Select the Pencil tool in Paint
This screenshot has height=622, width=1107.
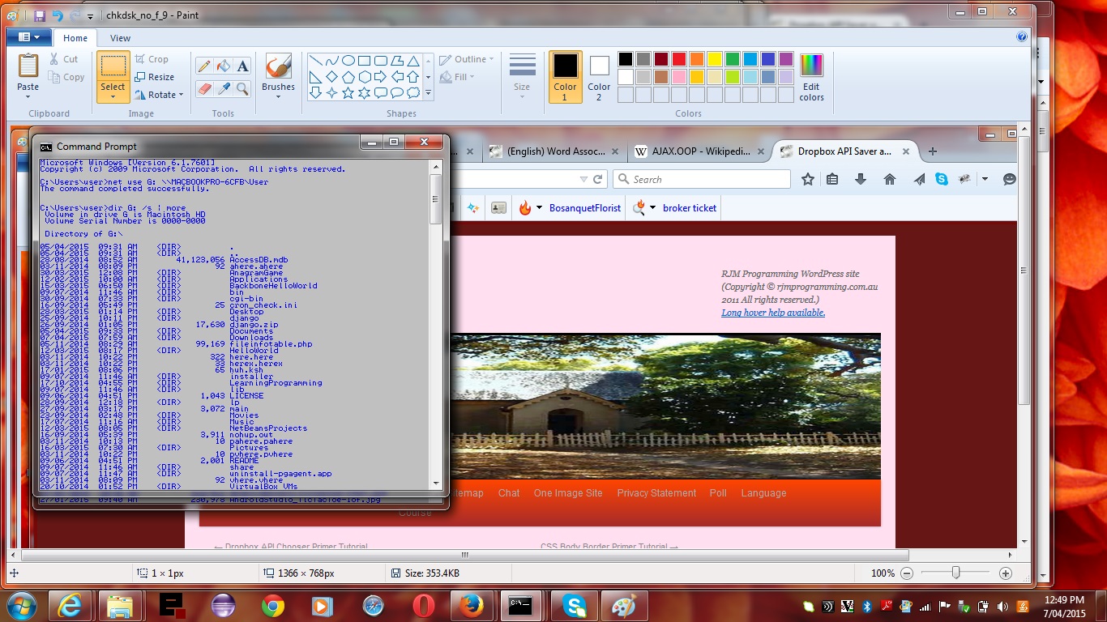point(204,66)
